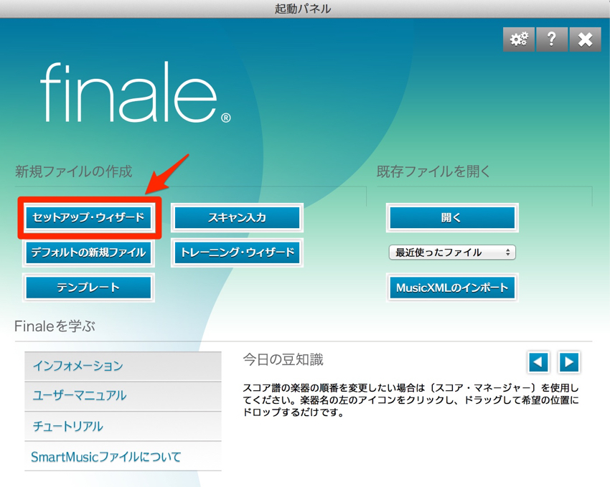This screenshot has width=610, height=487.
Task: Click MusicXMLのインポート button
Action: pos(452,288)
